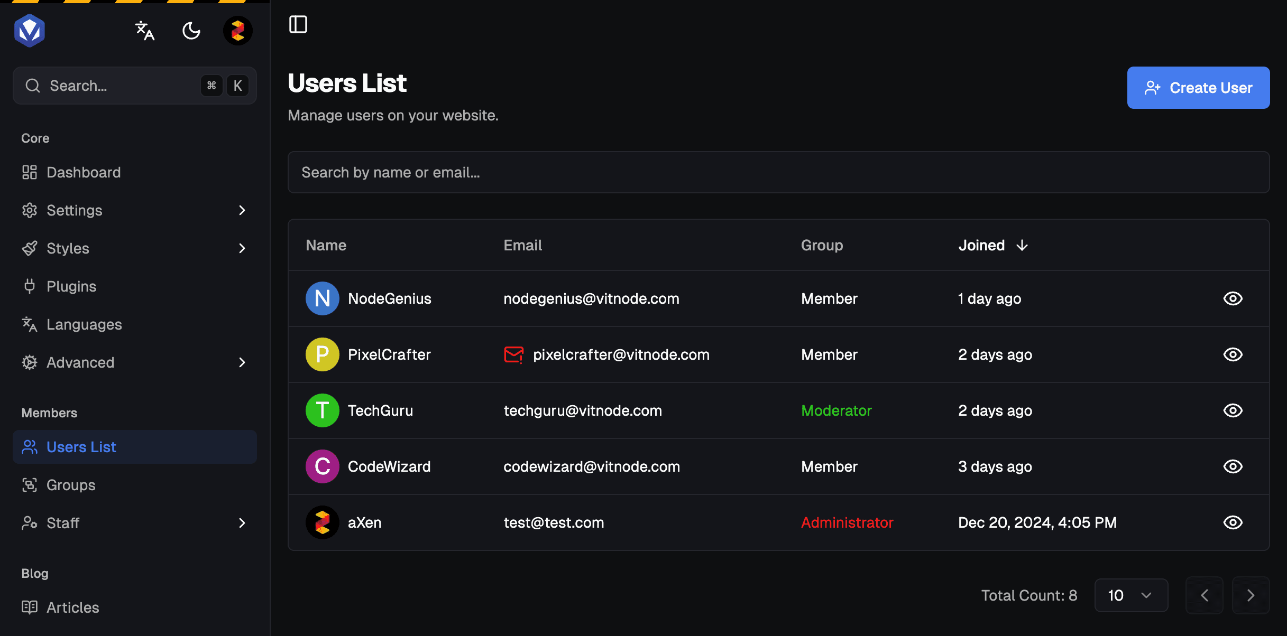View CodeWizard user with the eye icon

pos(1233,466)
